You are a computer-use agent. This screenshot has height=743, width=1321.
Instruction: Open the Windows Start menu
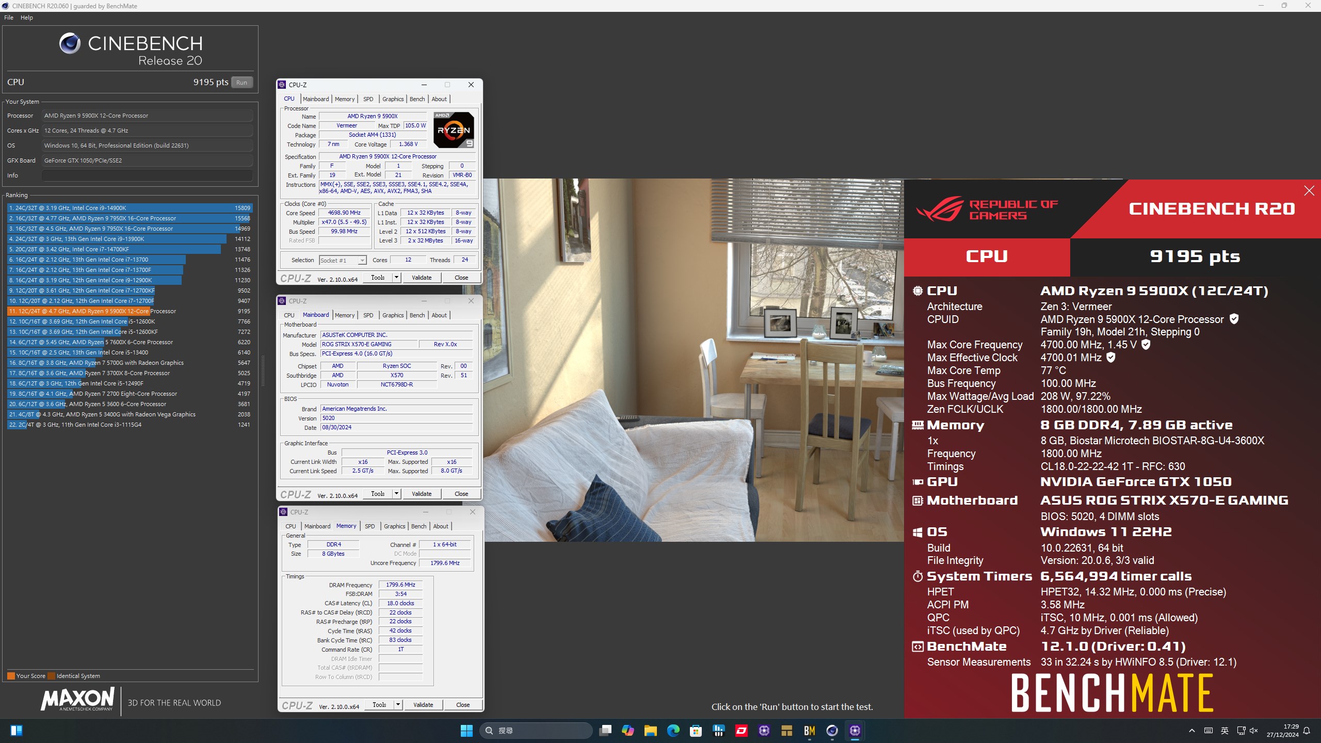point(466,731)
